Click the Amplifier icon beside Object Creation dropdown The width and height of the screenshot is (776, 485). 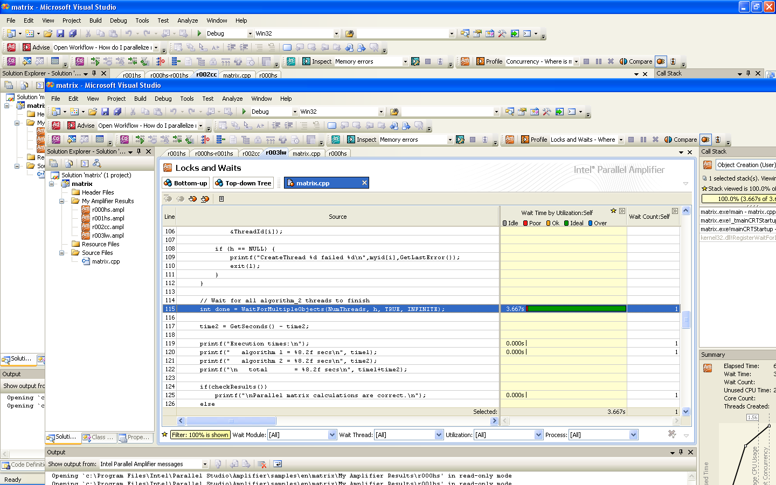click(707, 165)
